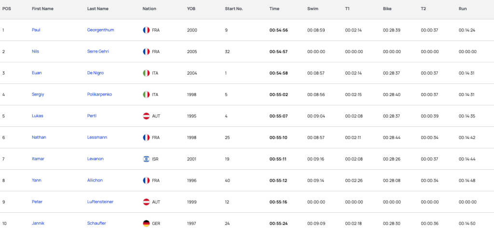Open the Polikarpenko athlete link
Viewport: 494px width, 233px height.
tap(99, 95)
